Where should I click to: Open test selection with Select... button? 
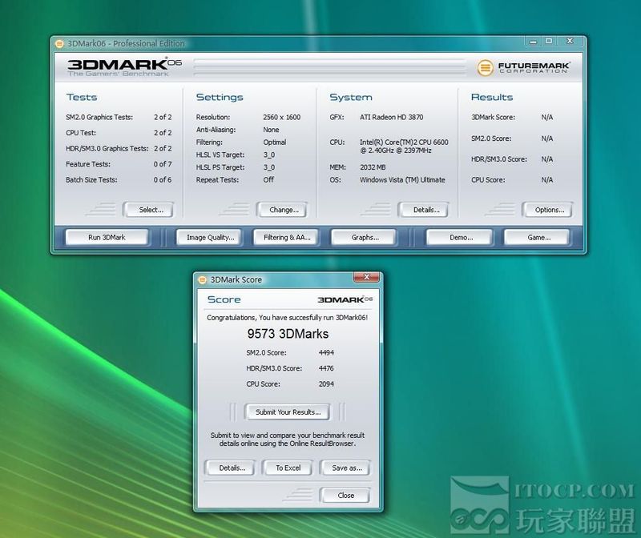151,210
